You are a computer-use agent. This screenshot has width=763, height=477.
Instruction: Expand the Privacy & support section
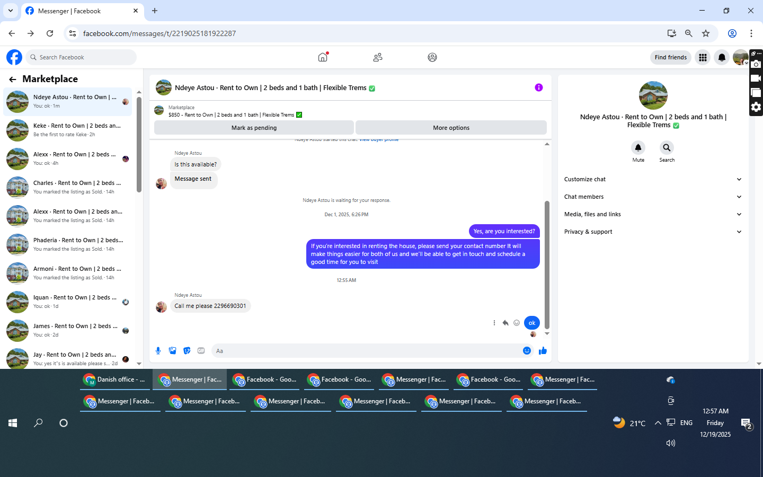[x=653, y=232]
